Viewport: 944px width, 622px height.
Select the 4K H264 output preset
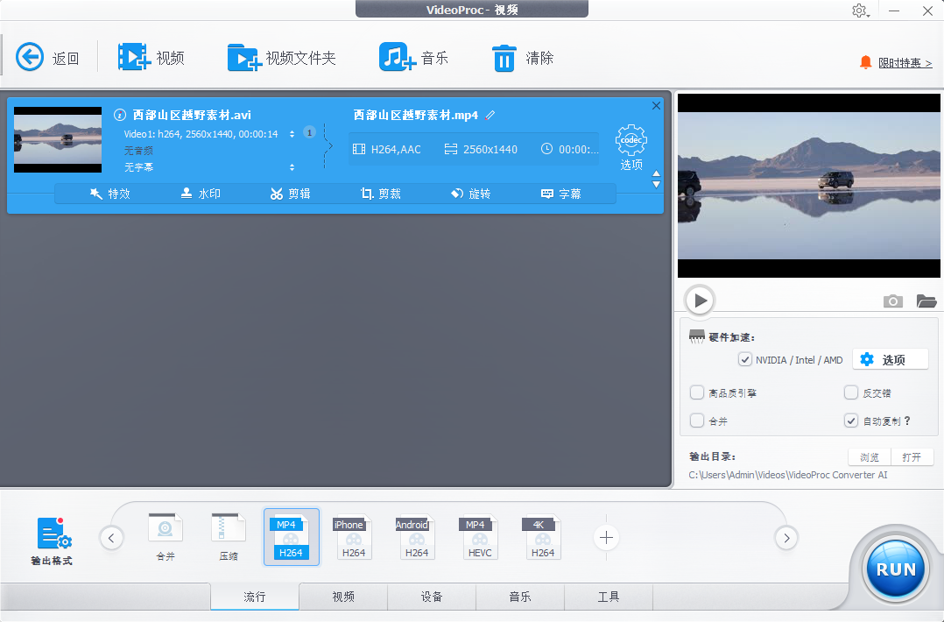[x=542, y=537]
